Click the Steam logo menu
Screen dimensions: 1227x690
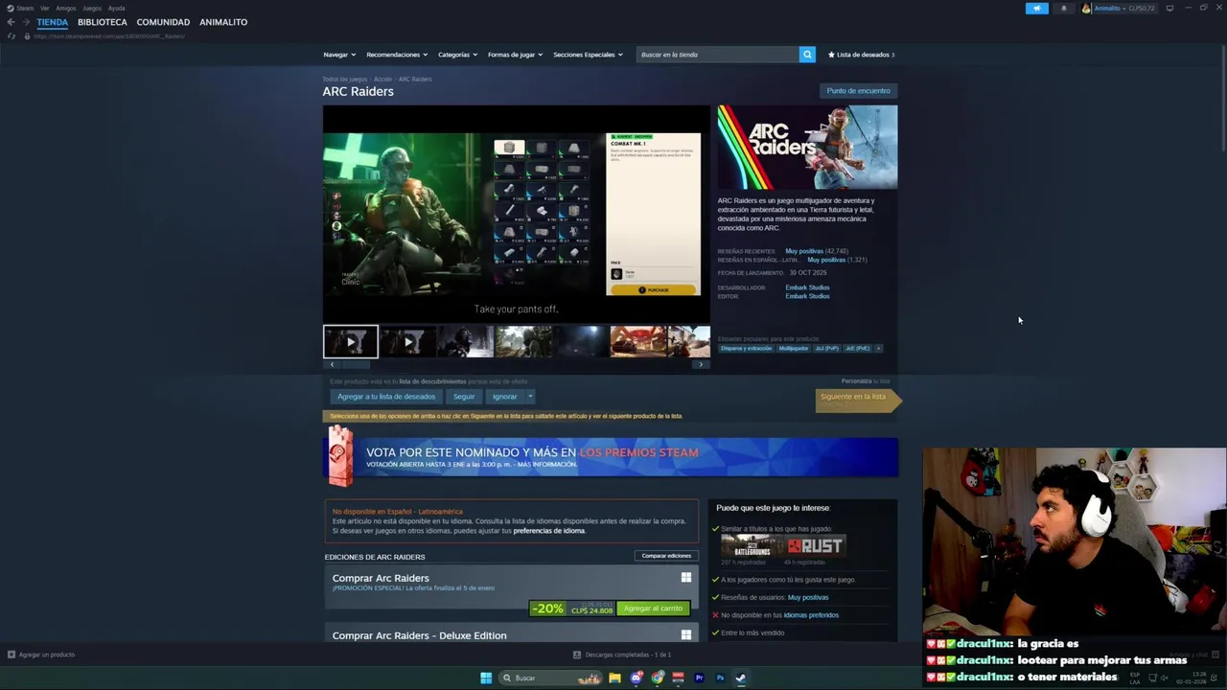(20, 8)
